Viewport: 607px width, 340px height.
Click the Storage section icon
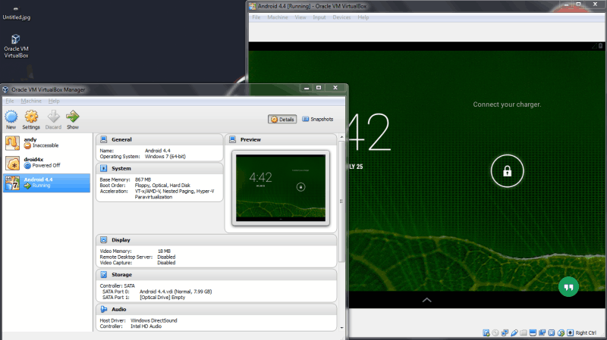pyautogui.click(x=104, y=275)
